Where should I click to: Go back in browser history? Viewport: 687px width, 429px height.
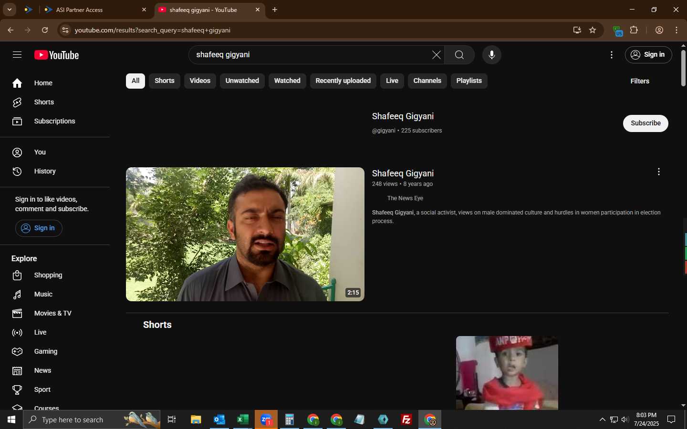click(x=10, y=30)
